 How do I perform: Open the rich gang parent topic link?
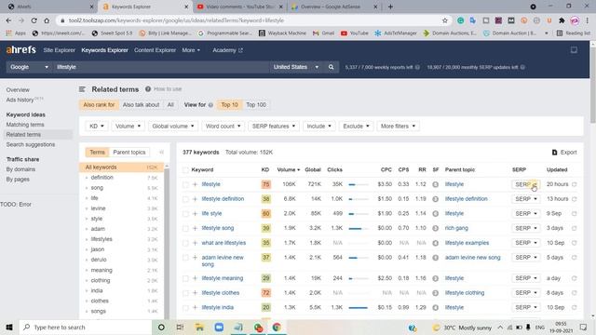456,228
